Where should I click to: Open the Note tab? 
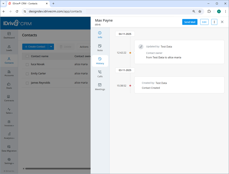[x=100, y=48]
